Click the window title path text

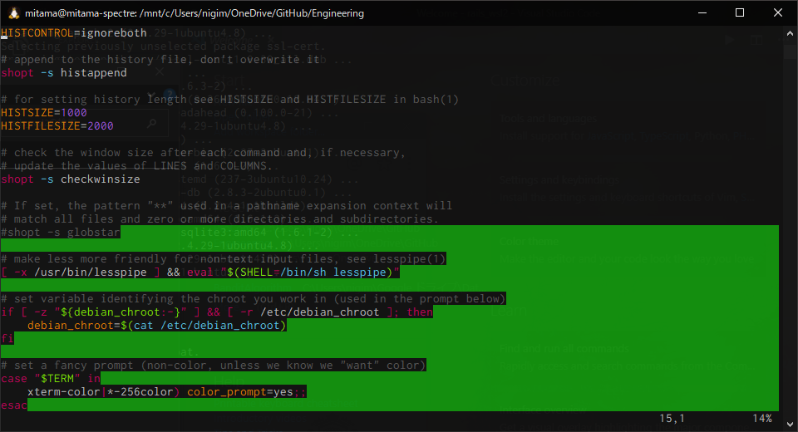tap(195, 13)
